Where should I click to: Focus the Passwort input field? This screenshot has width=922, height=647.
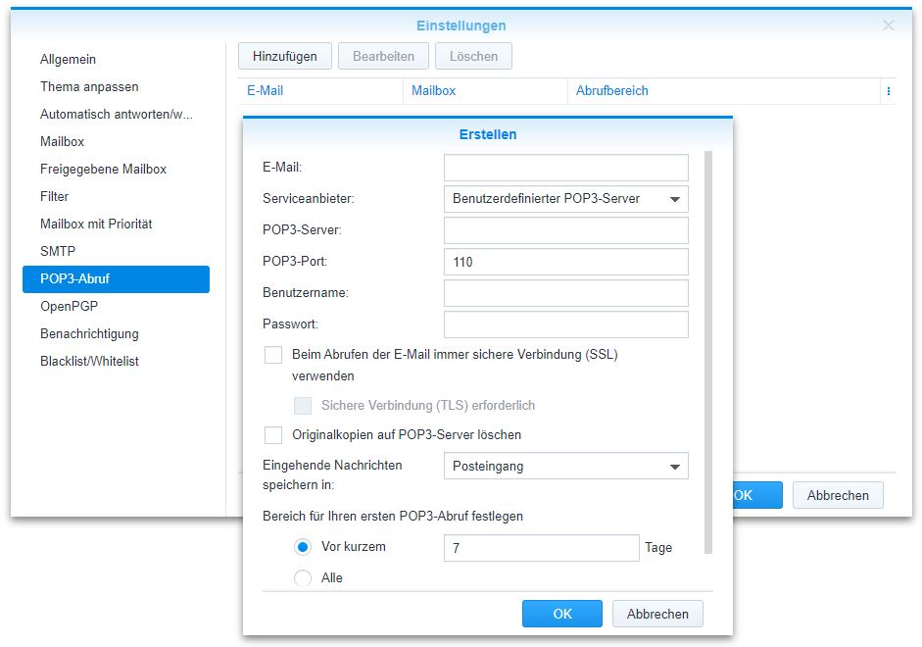coord(564,323)
